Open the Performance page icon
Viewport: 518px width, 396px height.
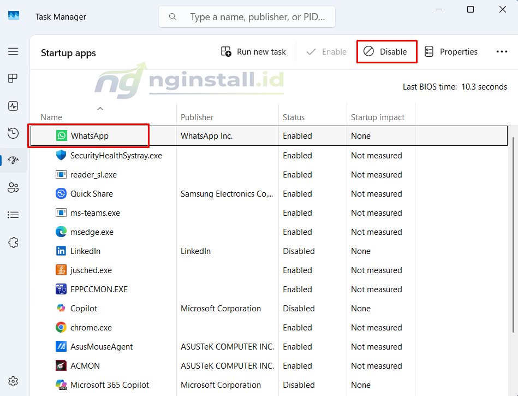pyautogui.click(x=13, y=106)
